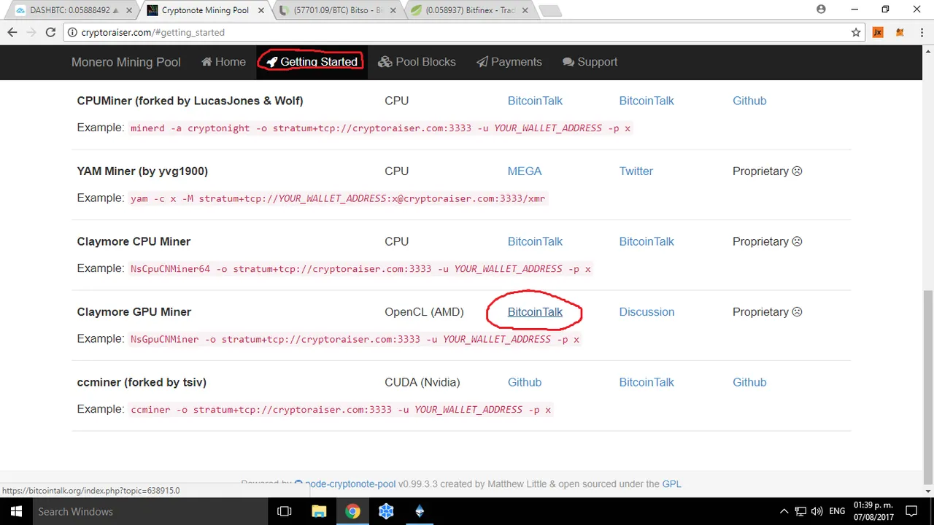Open the network icon in system tray
This screenshot has height=525, width=934.
coord(800,511)
